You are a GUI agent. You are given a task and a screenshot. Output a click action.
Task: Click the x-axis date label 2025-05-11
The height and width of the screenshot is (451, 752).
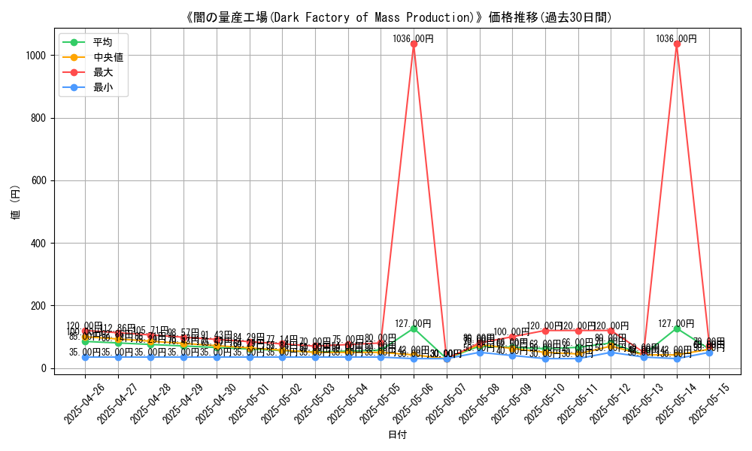pos(577,403)
